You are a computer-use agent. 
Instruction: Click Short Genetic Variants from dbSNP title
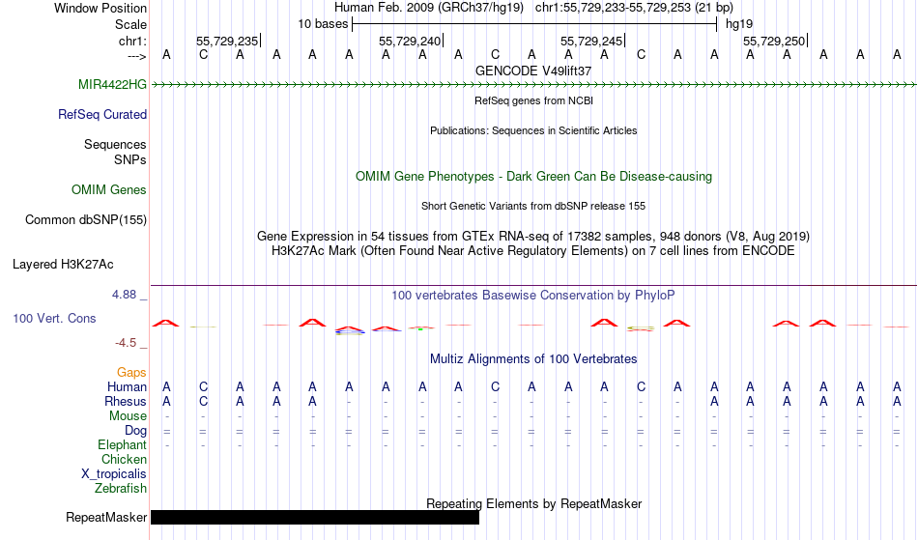click(533, 206)
